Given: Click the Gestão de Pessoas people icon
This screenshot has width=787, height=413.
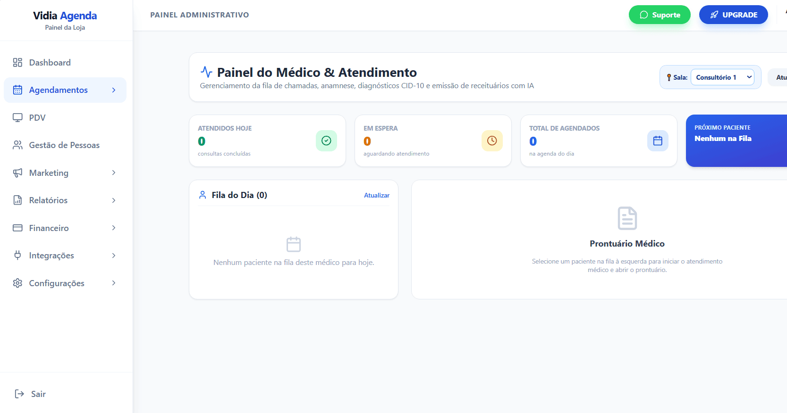Looking at the screenshot, I should pyautogui.click(x=17, y=145).
